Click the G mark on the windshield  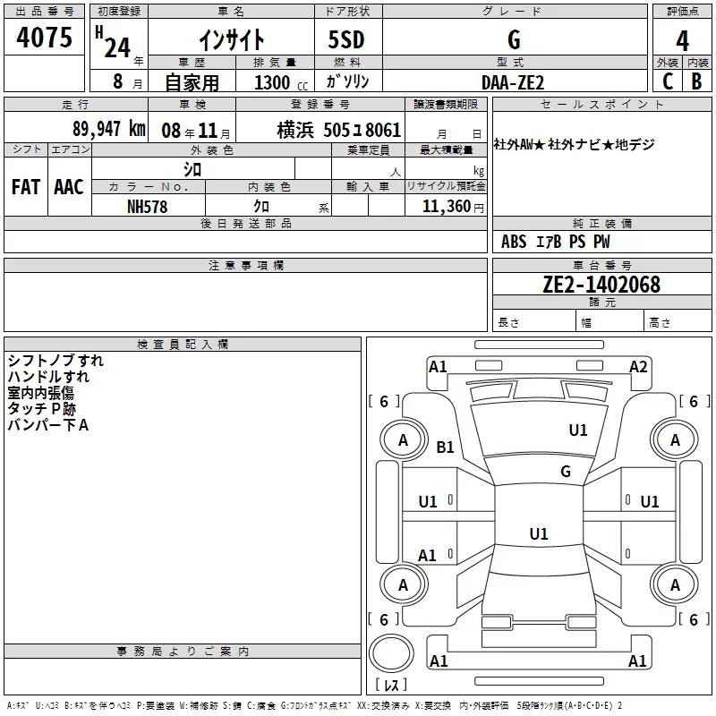pyautogui.click(x=566, y=472)
